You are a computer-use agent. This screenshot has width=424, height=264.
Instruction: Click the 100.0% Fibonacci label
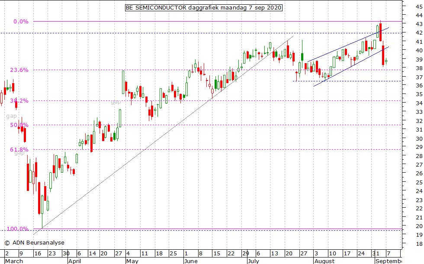point(18,229)
